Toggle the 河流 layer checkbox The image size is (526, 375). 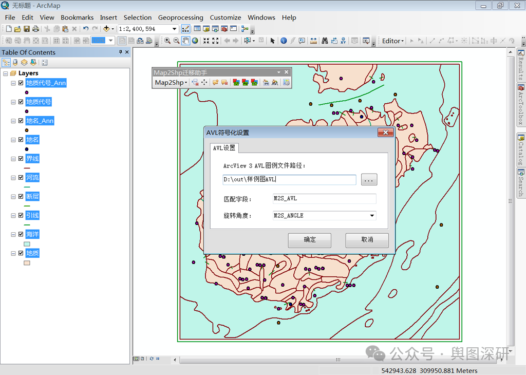(21, 177)
